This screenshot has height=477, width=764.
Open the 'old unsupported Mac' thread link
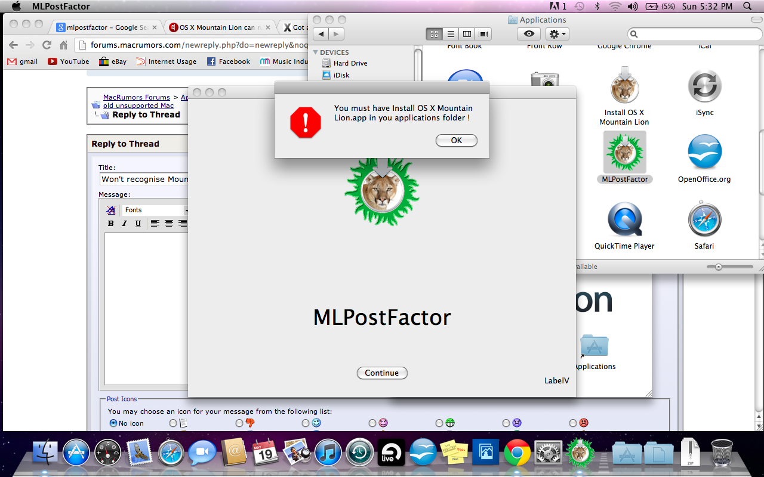tap(138, 106)
